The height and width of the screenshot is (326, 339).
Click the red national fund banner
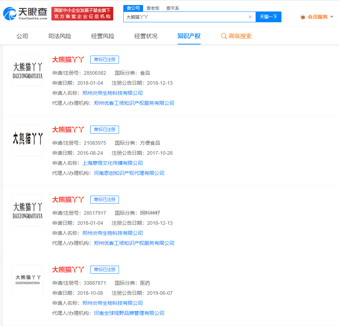pos(82,14)
